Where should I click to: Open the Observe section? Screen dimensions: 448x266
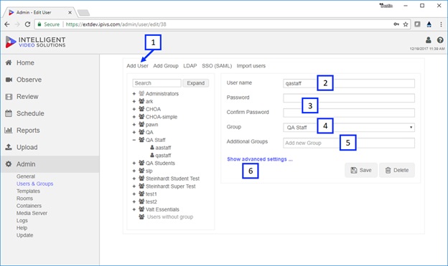tap(29, 80)
